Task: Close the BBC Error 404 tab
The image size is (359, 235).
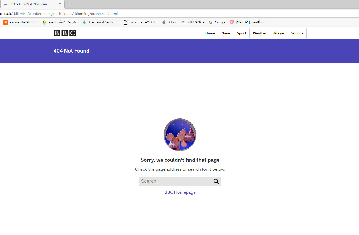Action: coord(60,4)
